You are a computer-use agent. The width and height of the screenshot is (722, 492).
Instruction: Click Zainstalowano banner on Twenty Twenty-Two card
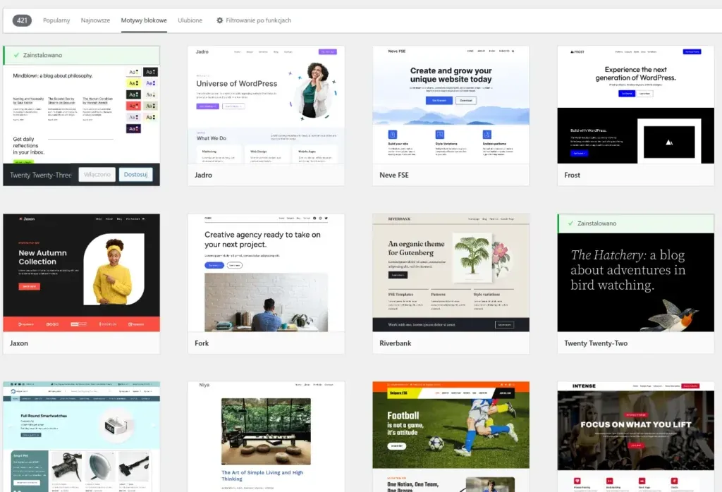[x=635, y=223]
